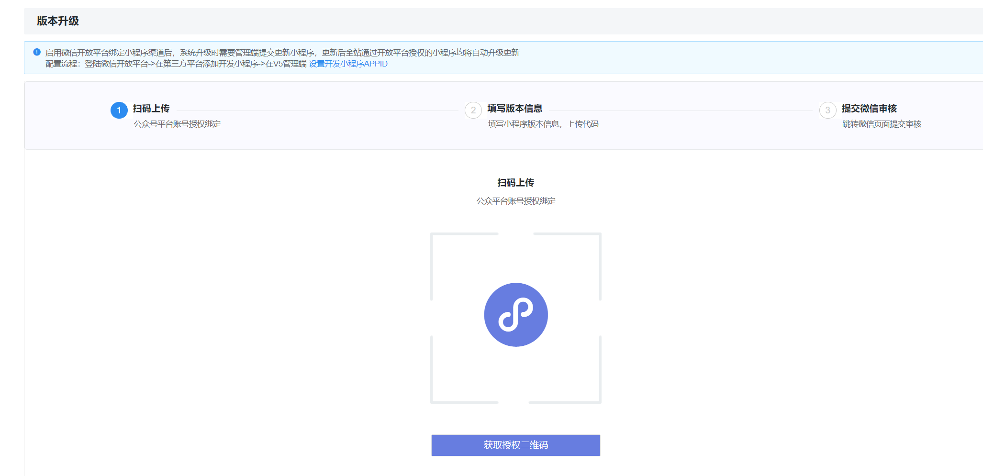Click the connector line between steps 1 and 2
This screenshot has height=476, width=983.
coord(317,111)
